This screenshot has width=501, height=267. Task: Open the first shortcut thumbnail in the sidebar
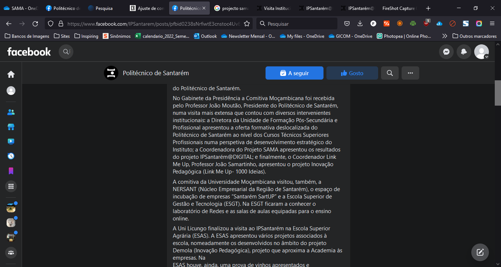coord(11,208)
